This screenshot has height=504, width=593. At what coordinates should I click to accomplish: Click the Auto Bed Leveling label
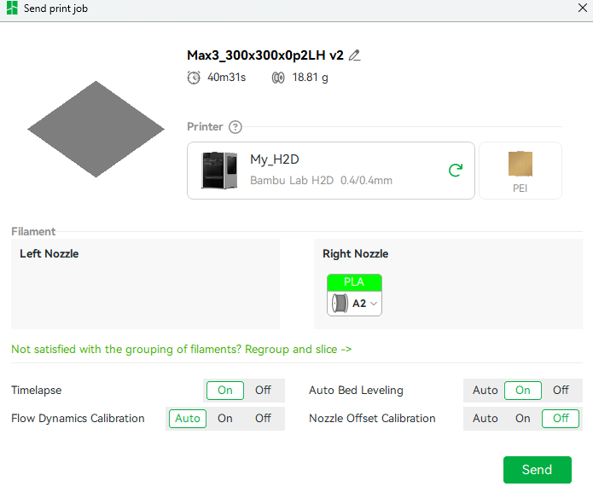click(357, 391)
